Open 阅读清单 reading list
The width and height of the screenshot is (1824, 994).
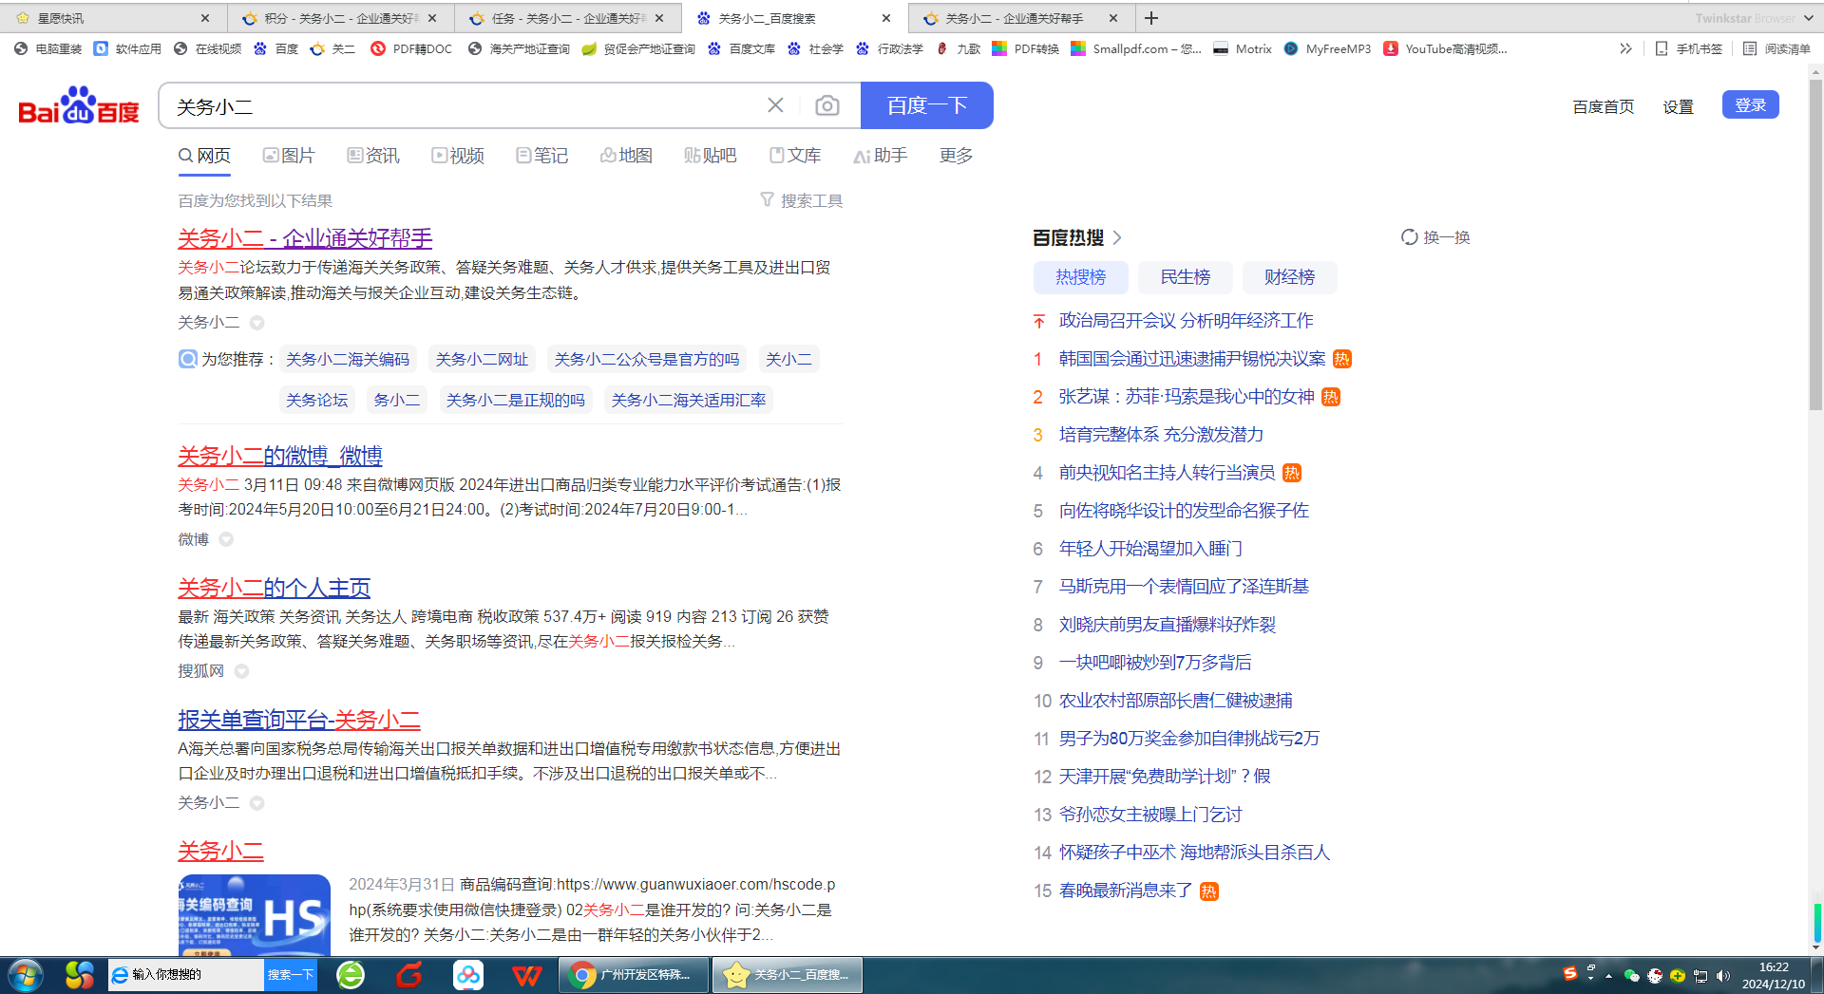point(1776,48)
